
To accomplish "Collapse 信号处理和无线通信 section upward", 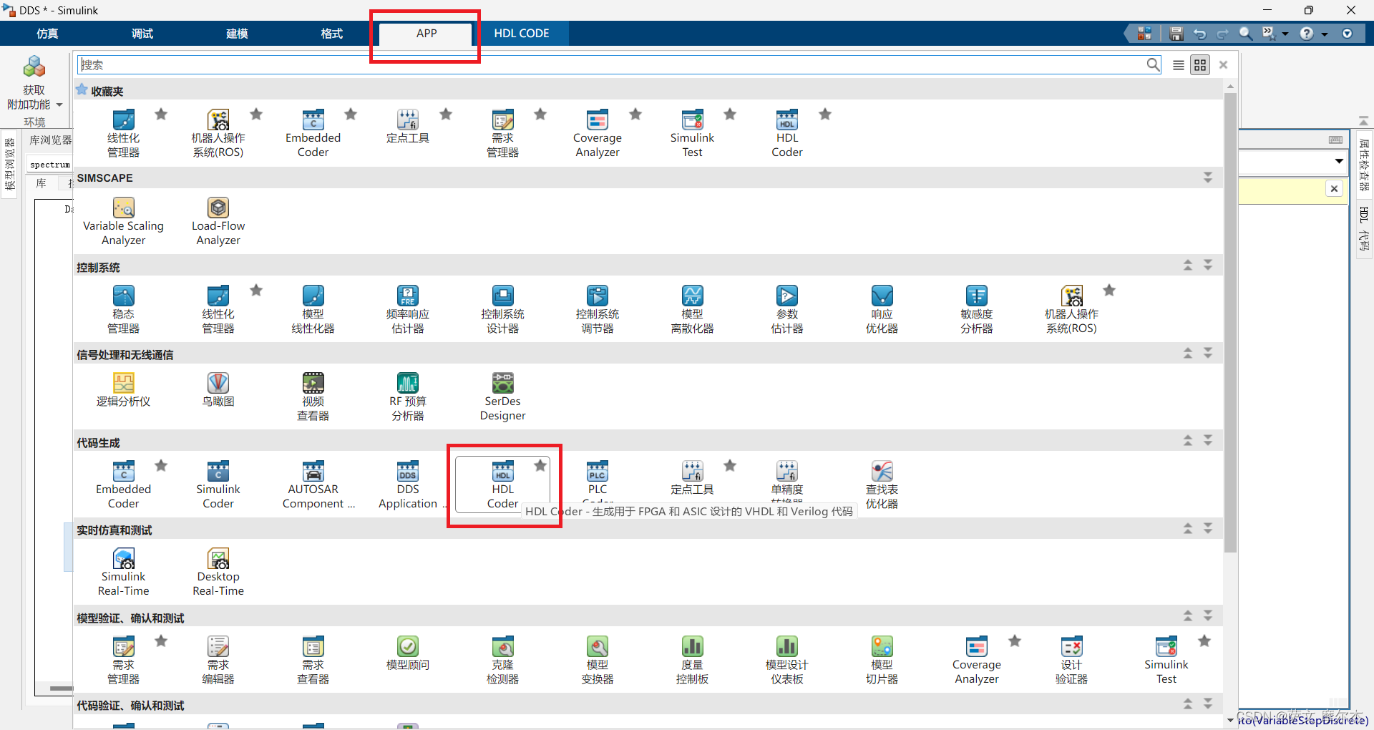I will [1188, 354].
